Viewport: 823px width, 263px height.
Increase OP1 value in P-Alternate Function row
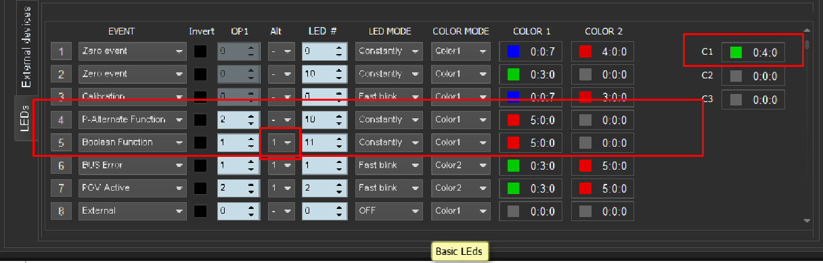251,116
